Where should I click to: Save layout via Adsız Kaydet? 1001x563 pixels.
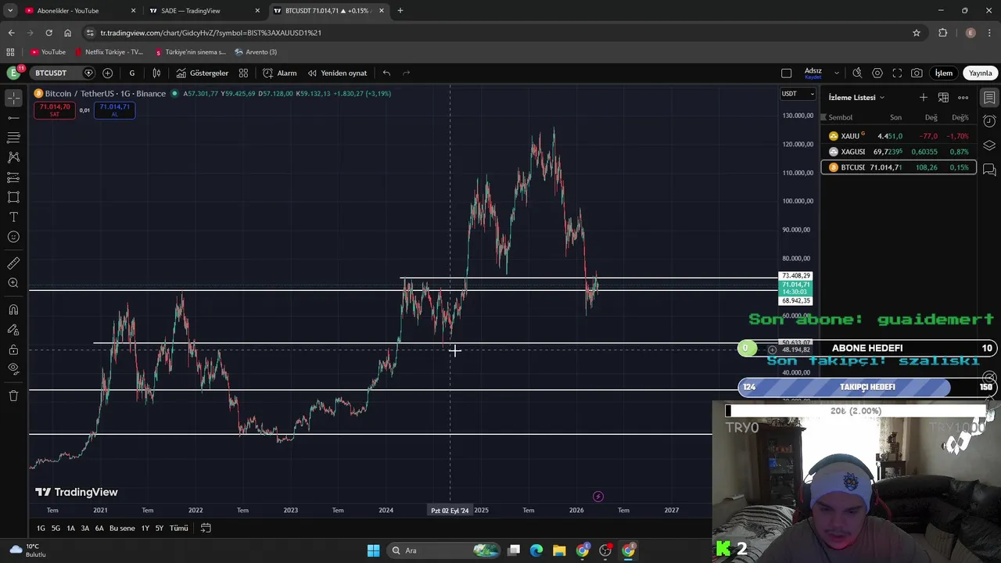[813, 73]
